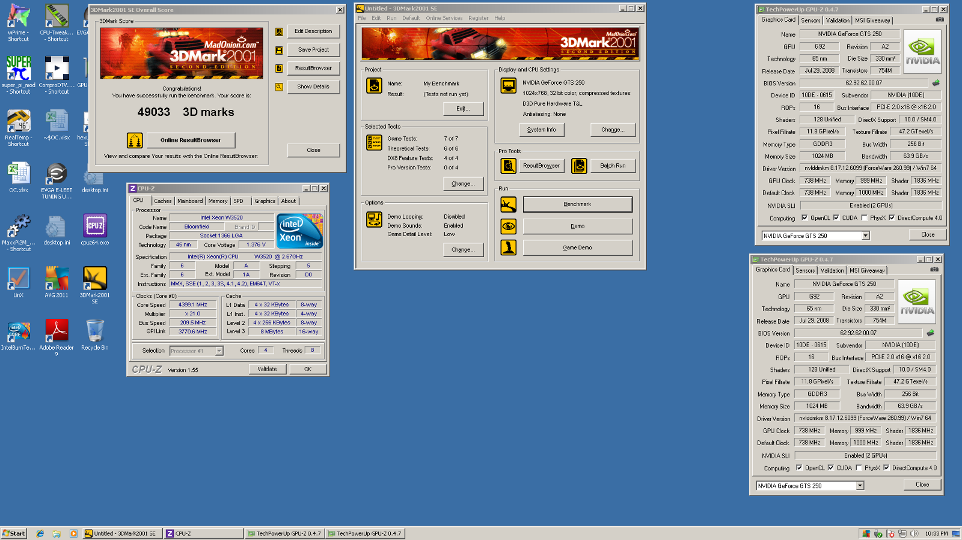This screenshot has width=962, height=540.
Task: Open Internet Explorer quick launch icon
Action: coord(40,533)
